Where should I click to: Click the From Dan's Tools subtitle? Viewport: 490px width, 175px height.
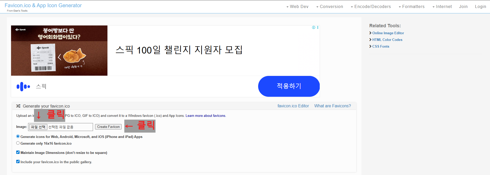(x=17, y=11)
